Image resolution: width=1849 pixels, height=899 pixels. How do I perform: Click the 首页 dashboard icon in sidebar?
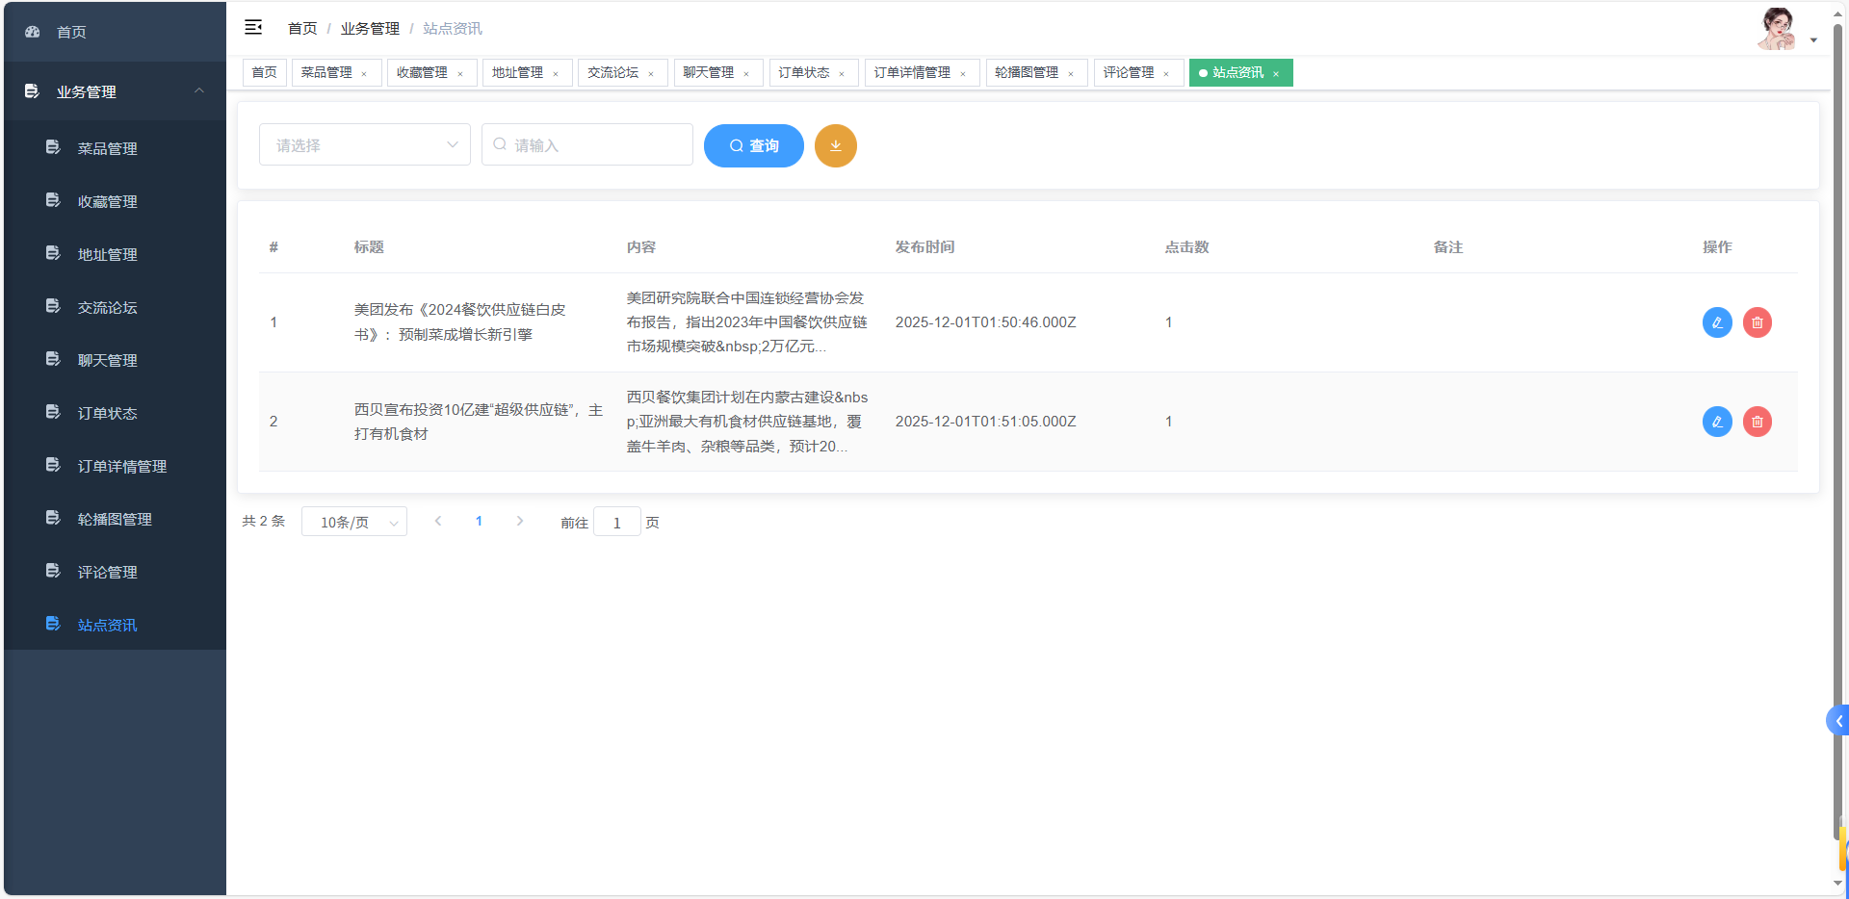32,31
